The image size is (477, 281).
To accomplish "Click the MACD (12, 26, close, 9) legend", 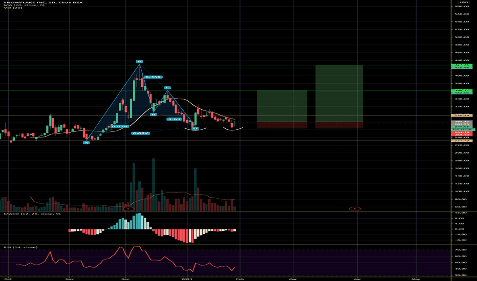I will 32,214.
